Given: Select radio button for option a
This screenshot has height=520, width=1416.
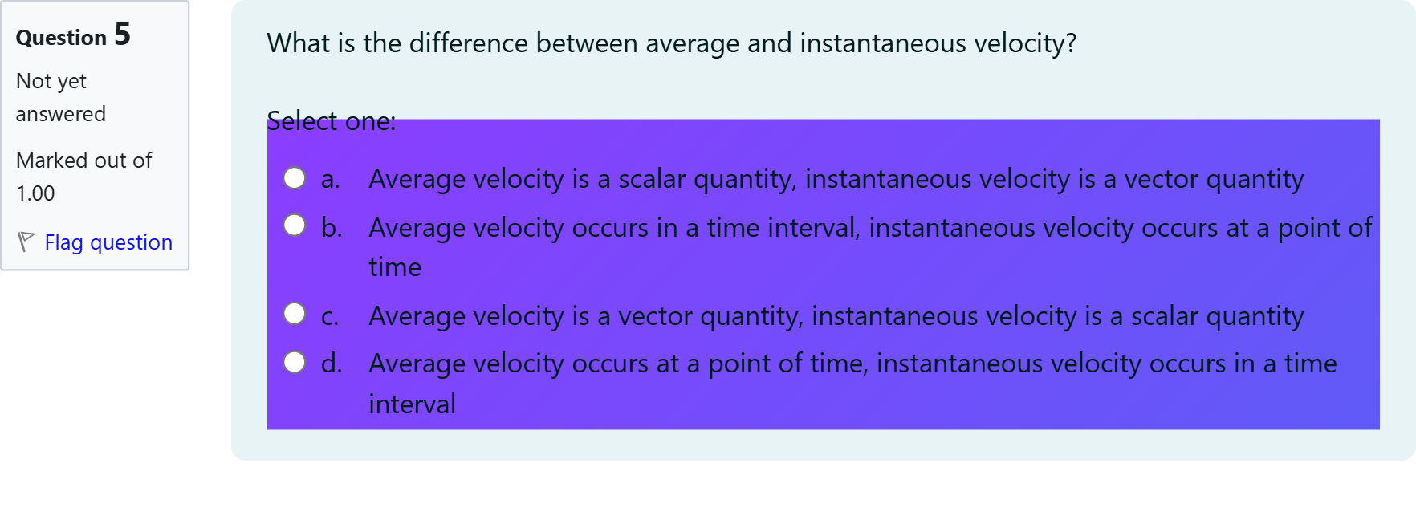Looking at the screenshot, I should pyautogui.click(x=295, y=178).
